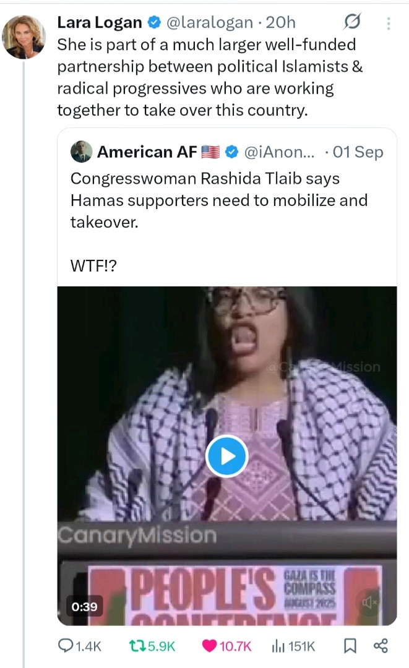The width and height of the screenshot is (409, 668).
Task: Open the @laralogan handle link
Action: [210, 23]
